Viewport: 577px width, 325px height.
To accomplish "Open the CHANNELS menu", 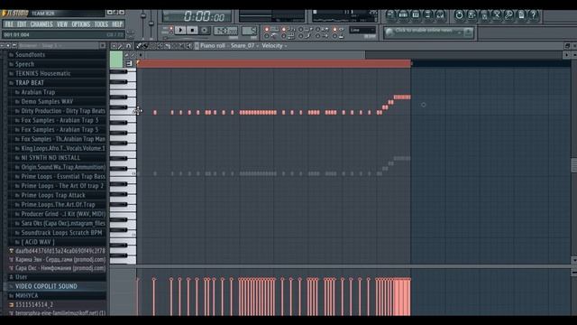I will pyautogui.click(x=41, y=24).
